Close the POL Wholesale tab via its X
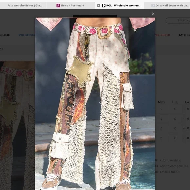190x190 pixels. coord(99,5)
